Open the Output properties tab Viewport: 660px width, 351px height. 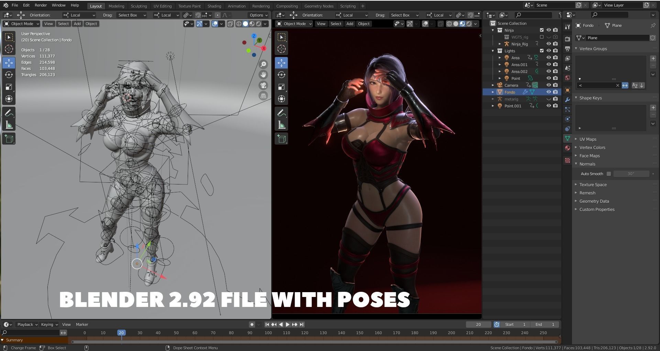tap(568, 49)
